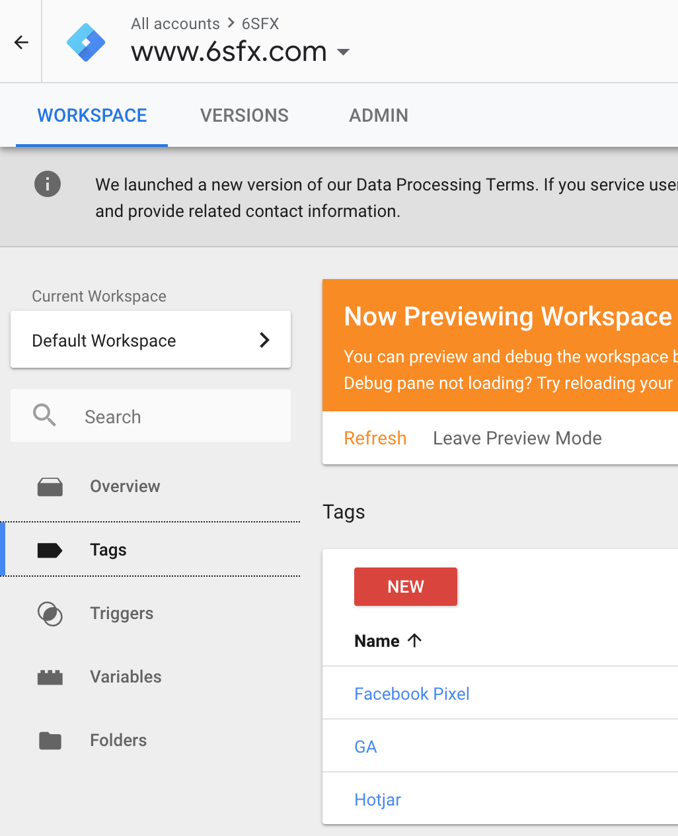
Task: Open the Hotjar tag
Action: [x=377, y=800]
